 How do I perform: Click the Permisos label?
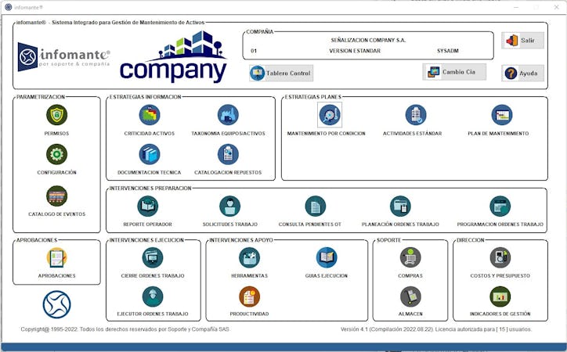(56, 134)
